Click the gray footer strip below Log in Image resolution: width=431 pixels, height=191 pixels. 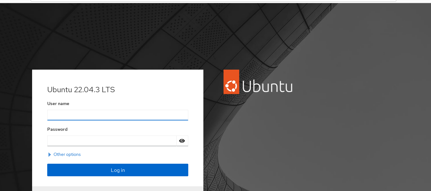pyautogui.click(x=117, y=188)
